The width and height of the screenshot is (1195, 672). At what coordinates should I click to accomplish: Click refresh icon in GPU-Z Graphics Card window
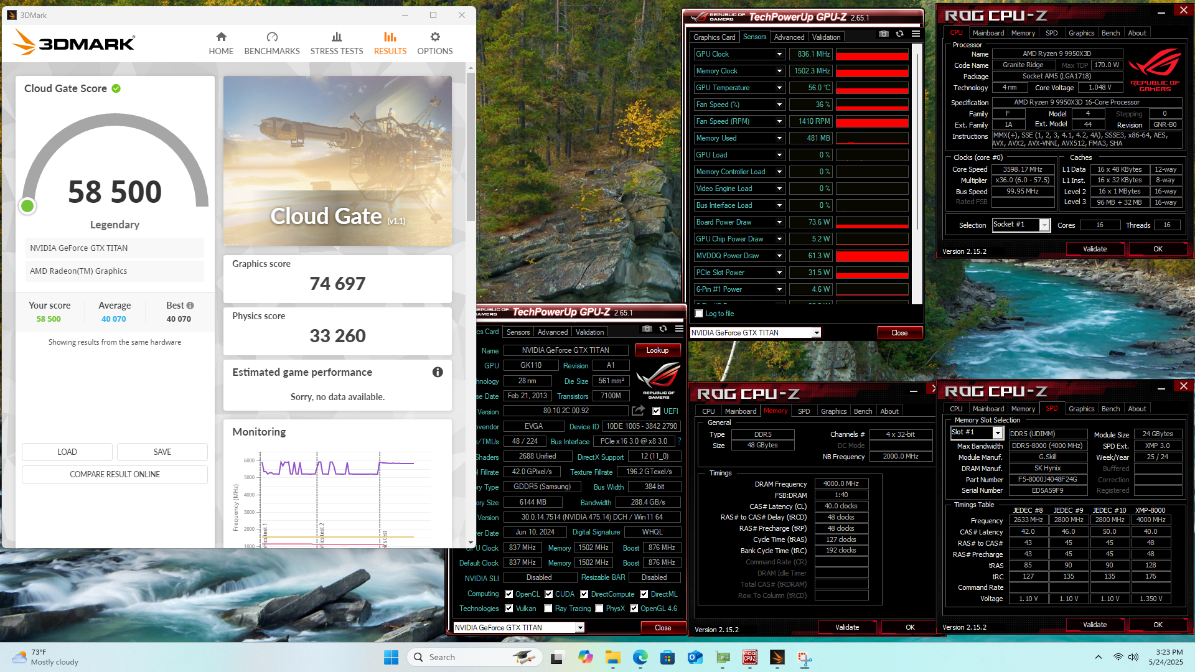click(x=663, y=329)
